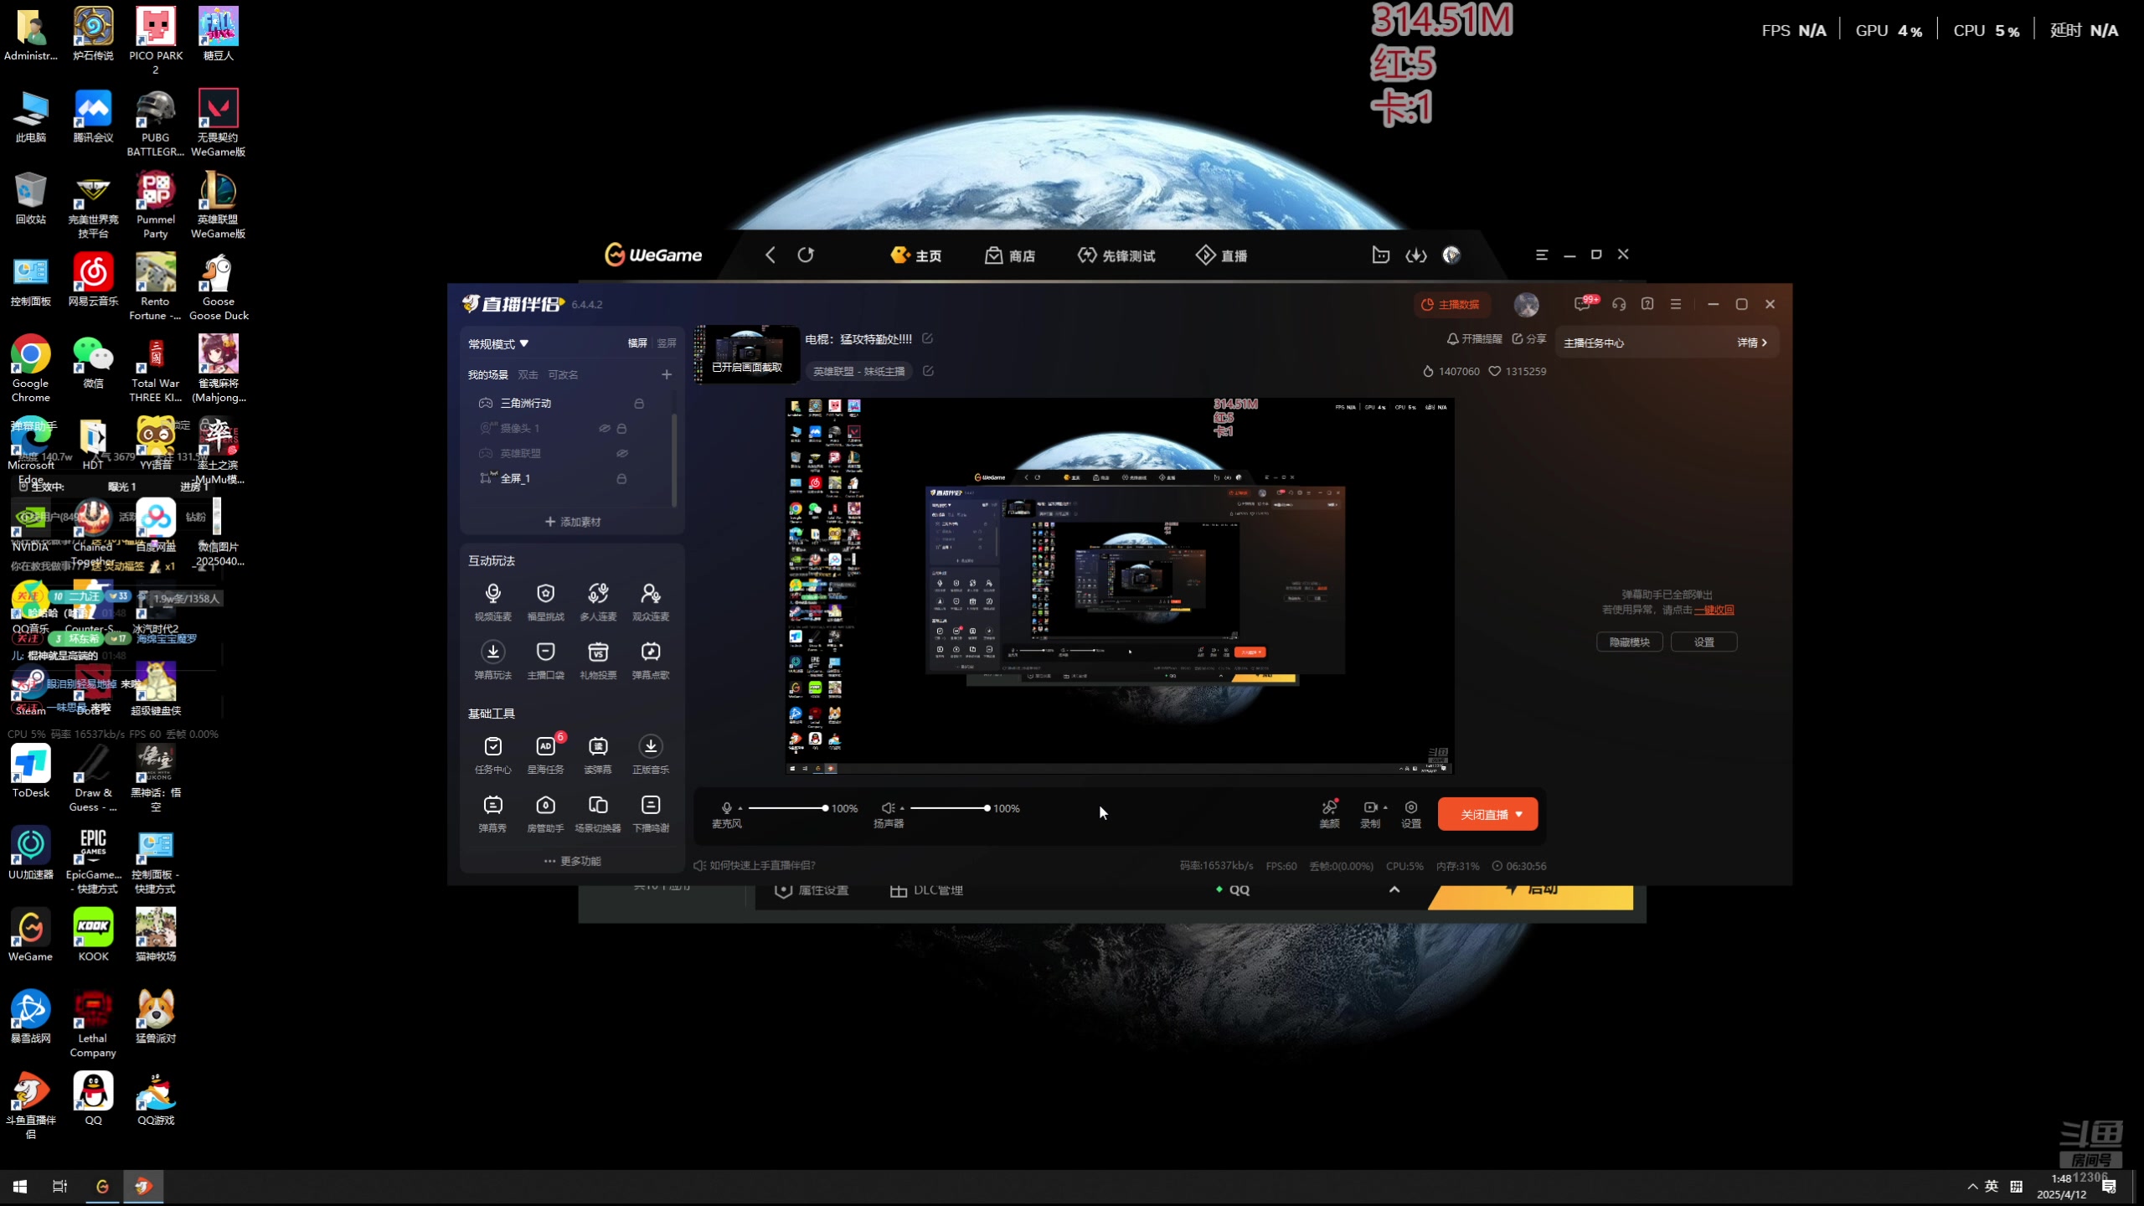Screen dimensions: 2144x1206
Task: Go to WeGame 直播 tab
Action: pos(1222,255)
